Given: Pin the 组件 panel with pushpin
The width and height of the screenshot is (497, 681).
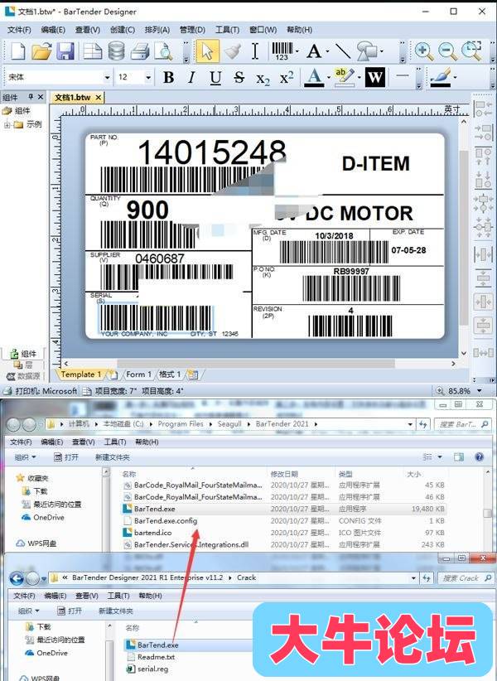Looking at the screenshot, I should coord(31,96).
